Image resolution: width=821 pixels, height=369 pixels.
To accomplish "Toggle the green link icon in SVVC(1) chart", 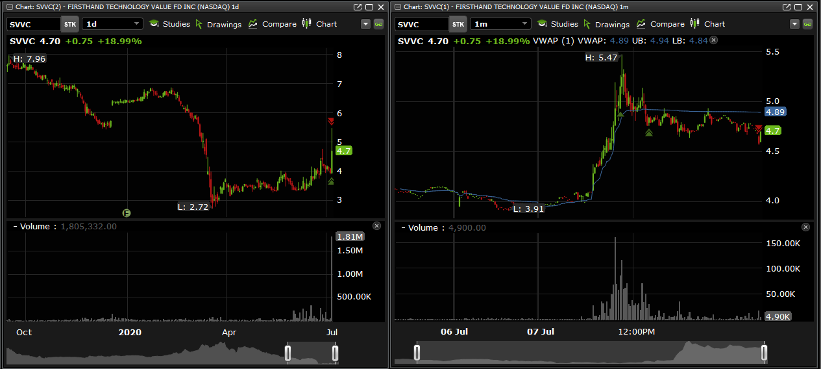I will click(x=808, y=24).
